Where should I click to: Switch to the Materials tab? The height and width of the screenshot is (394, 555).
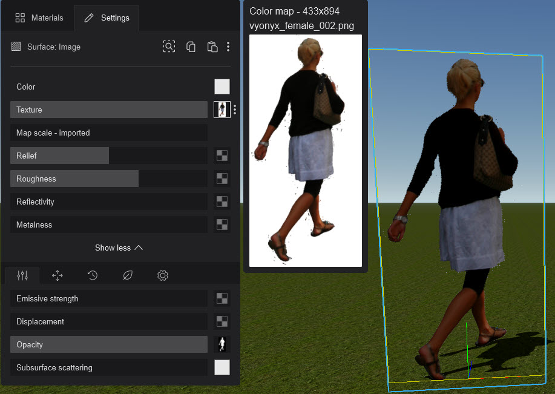pyautogui.click(x=39, y=18)
